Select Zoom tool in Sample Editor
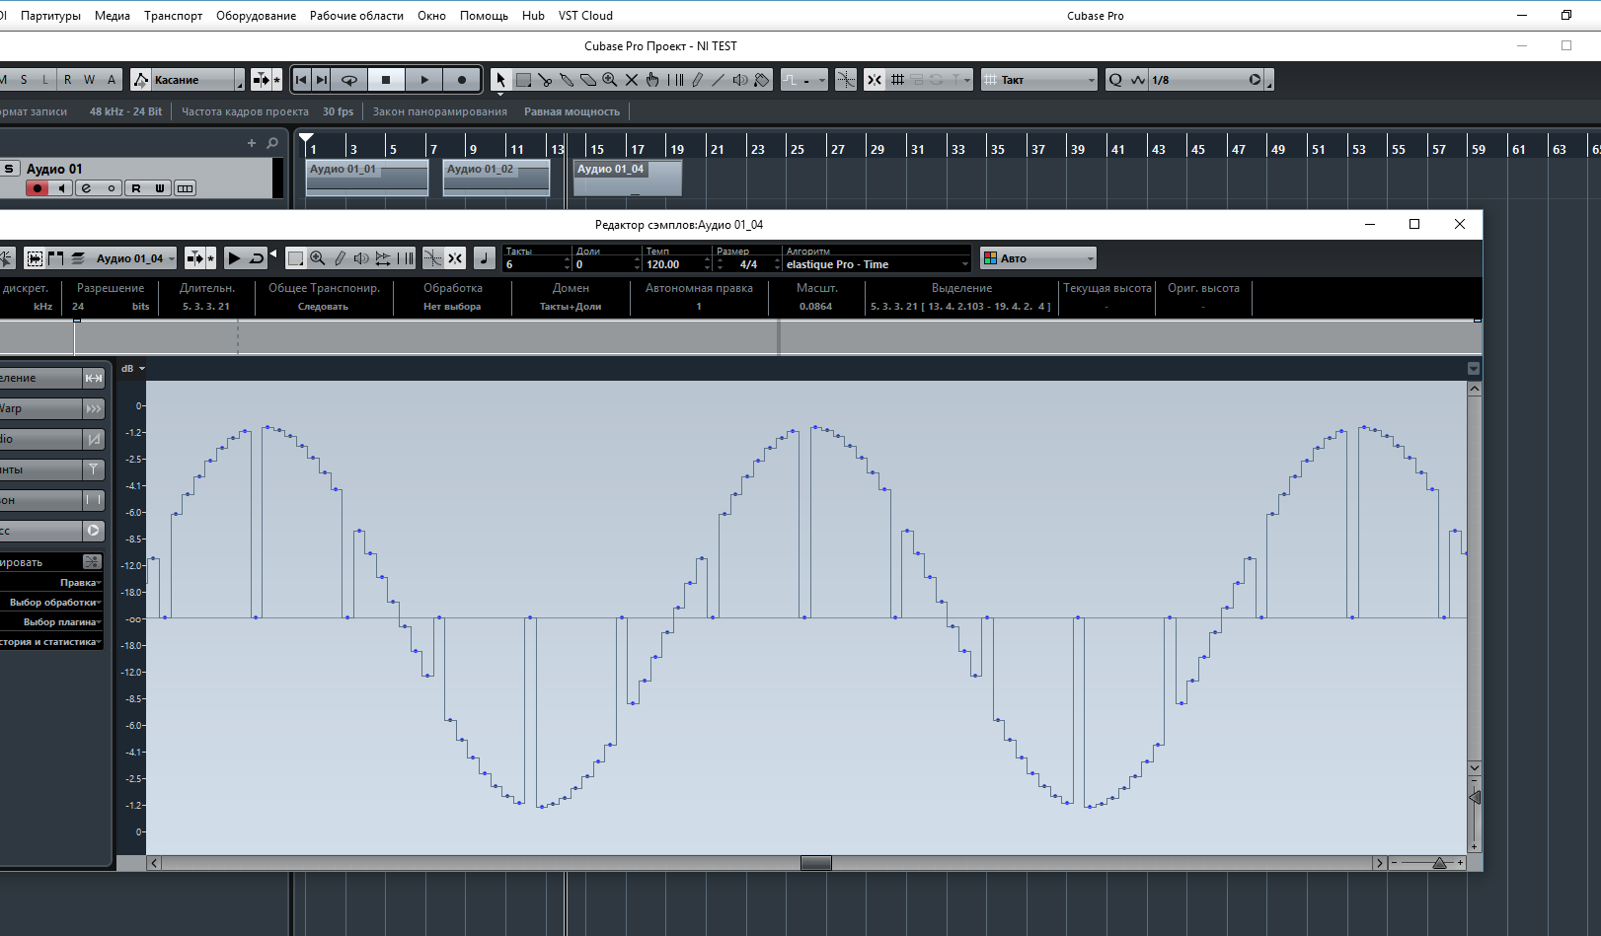 pyautogui.click(x=318, y=258)
